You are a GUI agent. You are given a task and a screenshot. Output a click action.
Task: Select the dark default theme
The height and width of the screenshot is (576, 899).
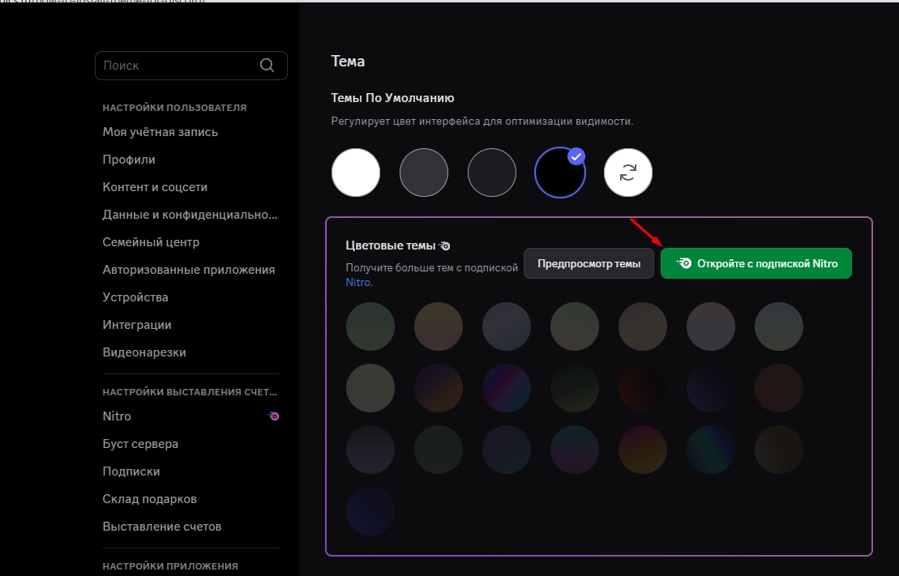point(492,173)
